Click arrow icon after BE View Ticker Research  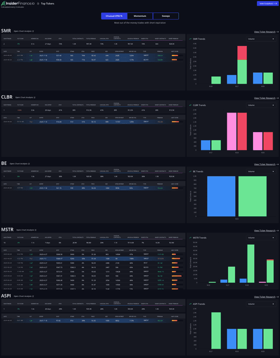tap(278, 164)
